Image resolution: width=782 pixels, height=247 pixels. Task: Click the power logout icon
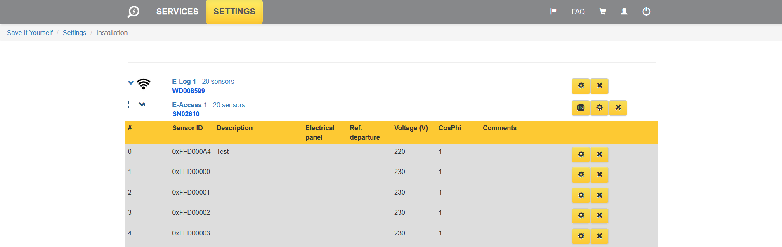646,12
